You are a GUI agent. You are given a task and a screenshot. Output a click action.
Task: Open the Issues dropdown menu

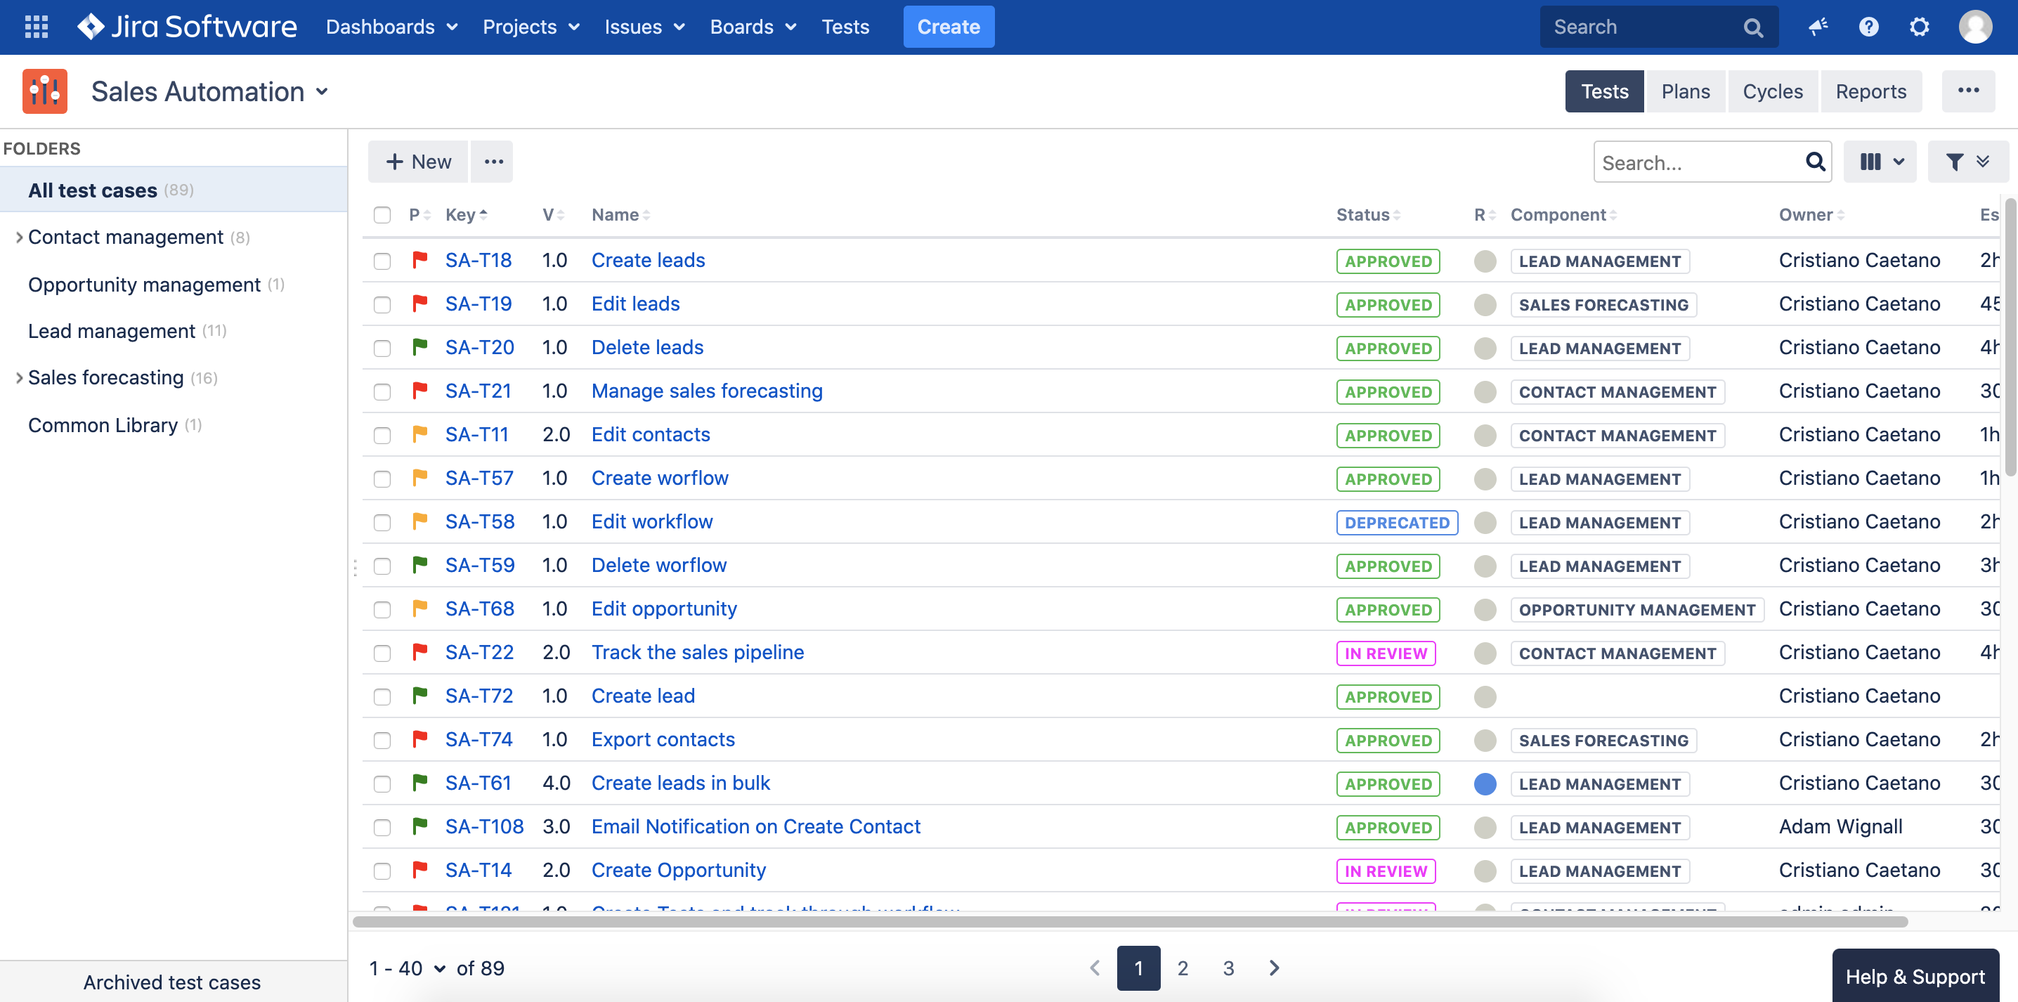[x=644, y=27]
